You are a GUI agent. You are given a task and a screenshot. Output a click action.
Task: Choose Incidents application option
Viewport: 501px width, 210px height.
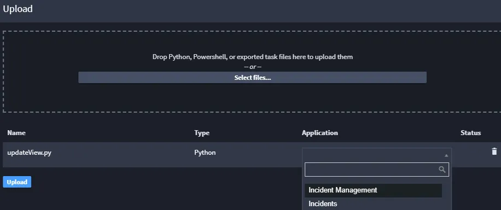pos(373,203)
